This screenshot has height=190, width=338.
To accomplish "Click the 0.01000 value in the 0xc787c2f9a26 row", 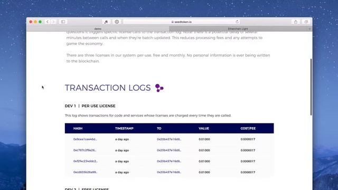I will (x=204, y=150).
